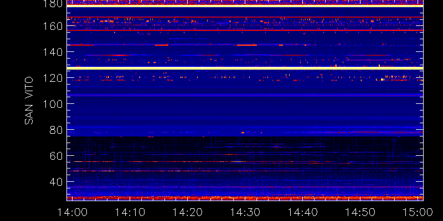Image resolution: width=443 pixels, height=221 pixels.
Task: Click the 40 frequency axis label
Action: pyautogui.click(x=56, y=182)
